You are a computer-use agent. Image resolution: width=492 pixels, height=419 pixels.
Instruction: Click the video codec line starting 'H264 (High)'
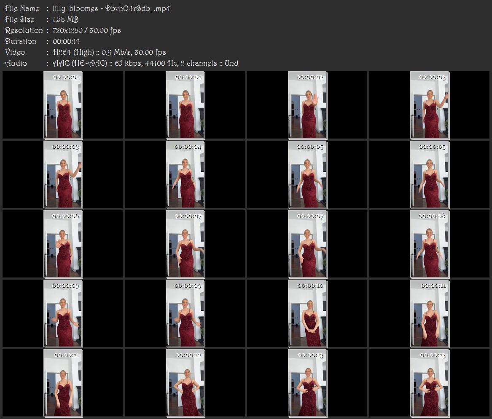pyautogui.click(x=109, y=52)
